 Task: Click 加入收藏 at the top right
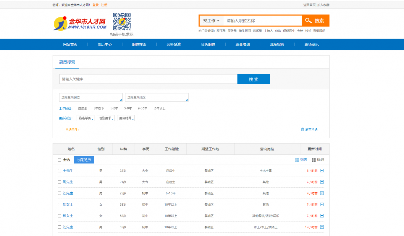point(323,5)
